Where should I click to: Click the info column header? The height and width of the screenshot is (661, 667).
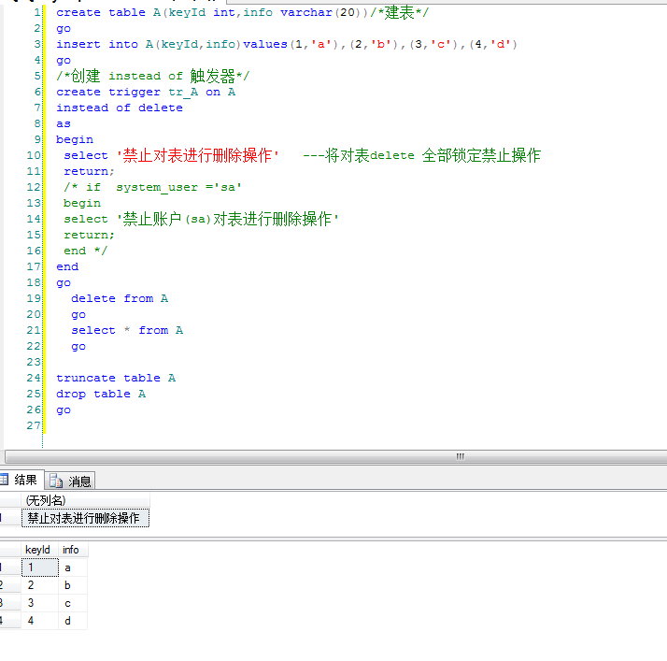click(73, 550)
